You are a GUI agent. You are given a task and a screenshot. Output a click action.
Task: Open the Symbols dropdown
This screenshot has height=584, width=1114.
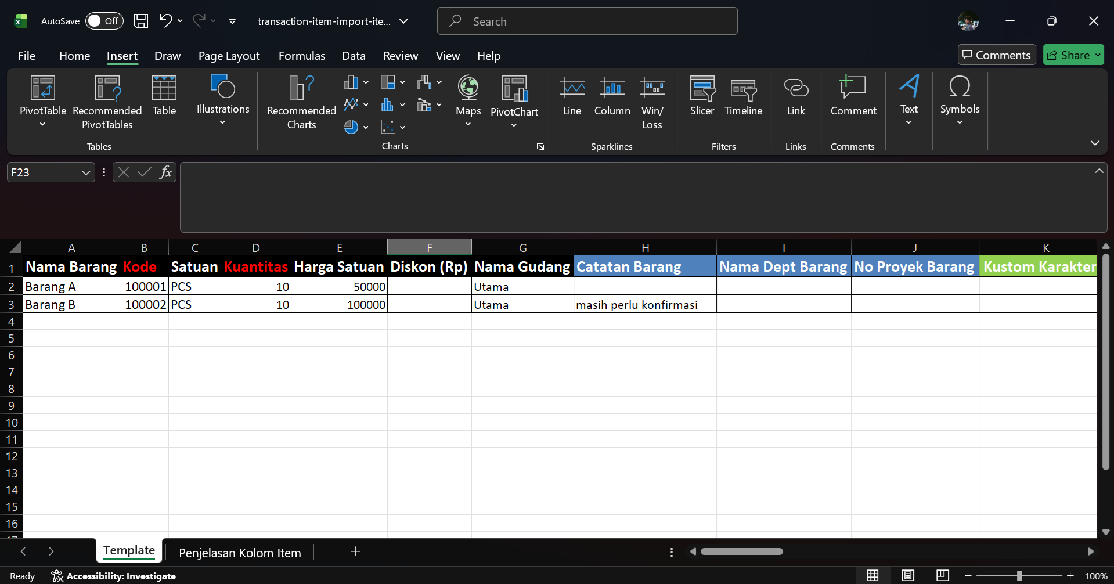[959, 102]
